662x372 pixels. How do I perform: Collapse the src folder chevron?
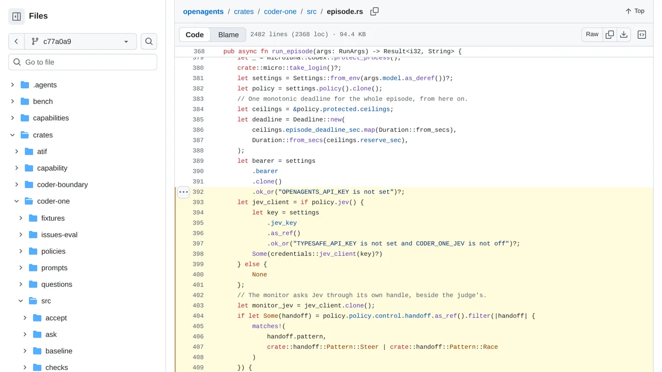(21, 301)
